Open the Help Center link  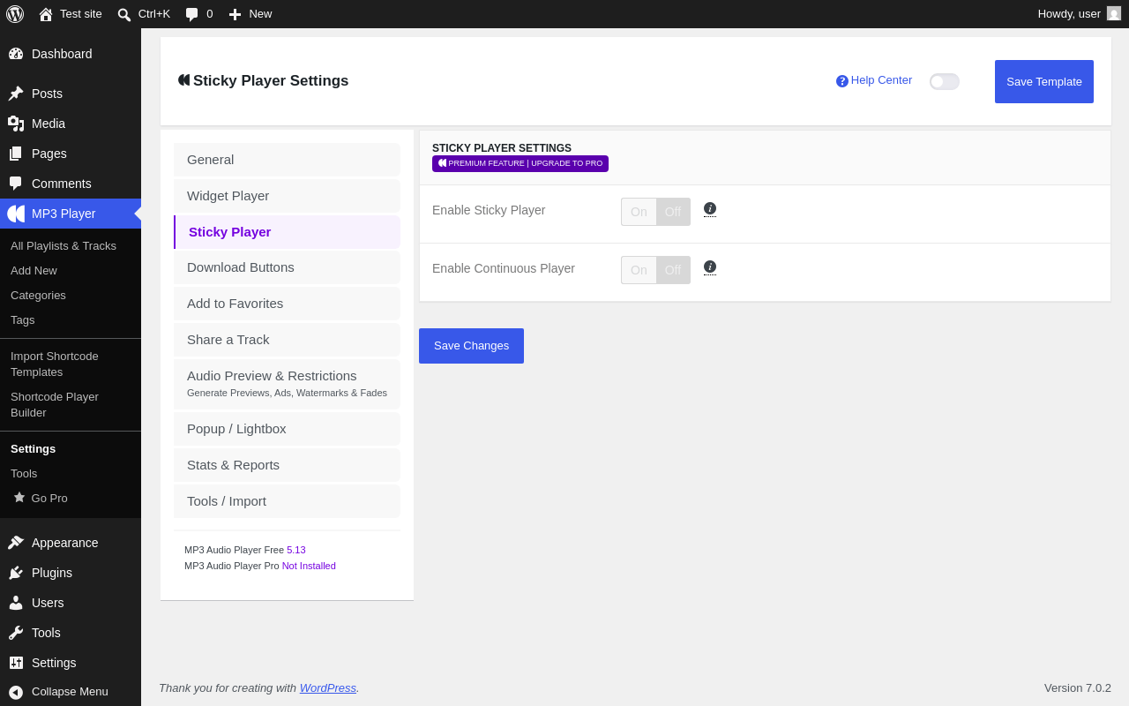click(x=881, y=80)
